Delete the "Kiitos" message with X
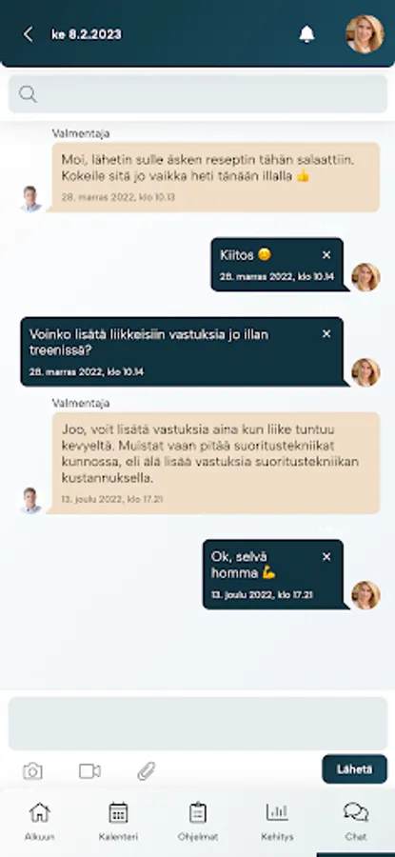395x857 pixels. 326,255
